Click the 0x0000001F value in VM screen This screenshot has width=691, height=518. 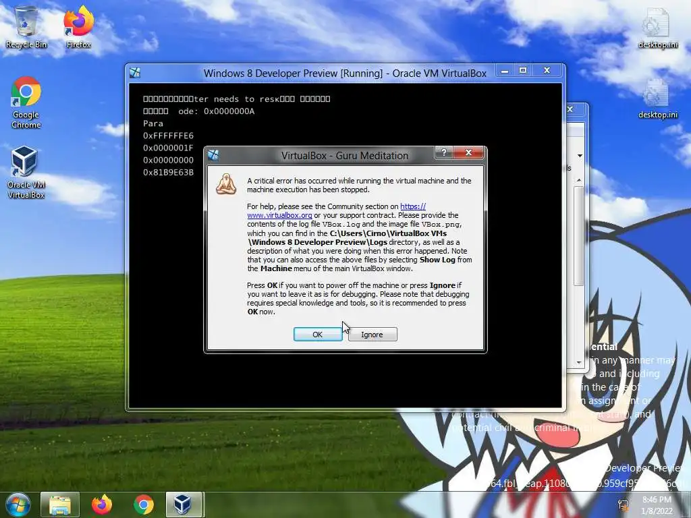coord(168,148)
